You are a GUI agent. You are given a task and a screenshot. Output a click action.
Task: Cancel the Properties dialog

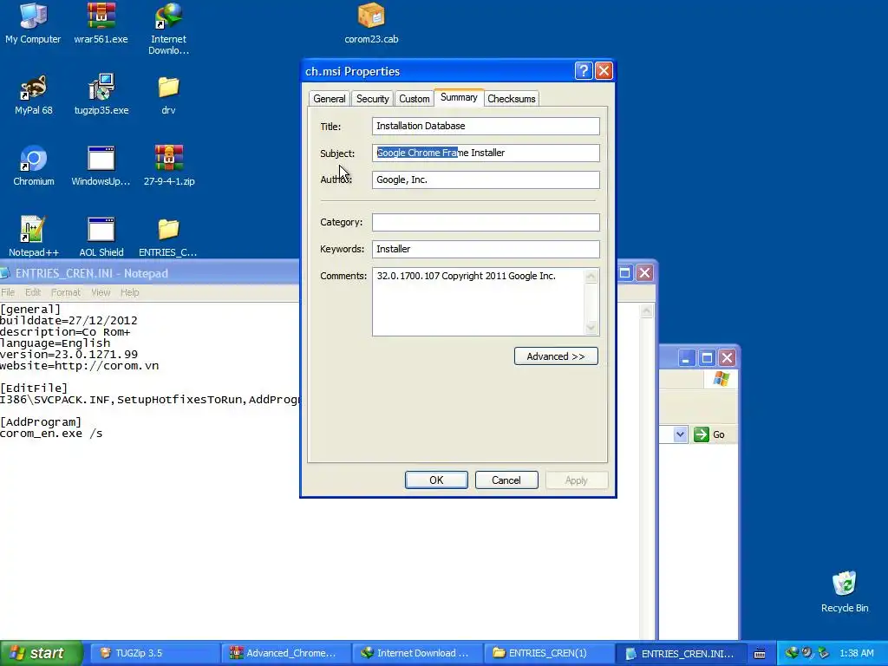506,480
